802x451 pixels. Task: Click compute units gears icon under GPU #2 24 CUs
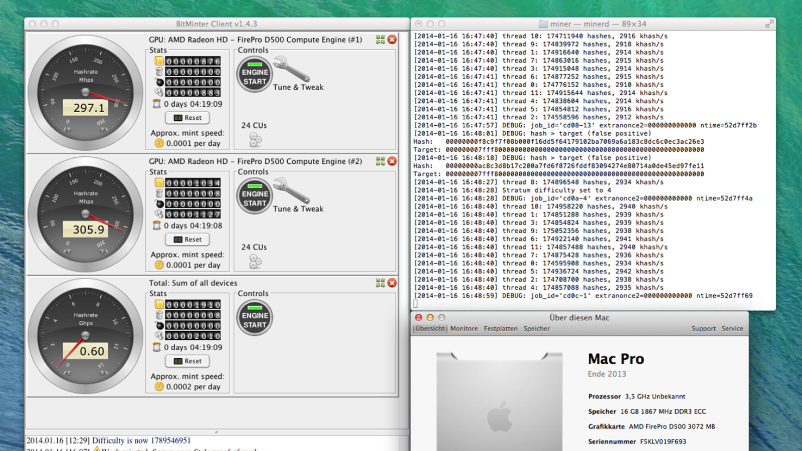(x=256, y=261)
